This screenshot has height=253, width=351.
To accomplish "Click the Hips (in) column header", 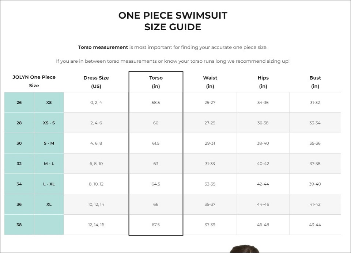I will [x=263, y=82].
